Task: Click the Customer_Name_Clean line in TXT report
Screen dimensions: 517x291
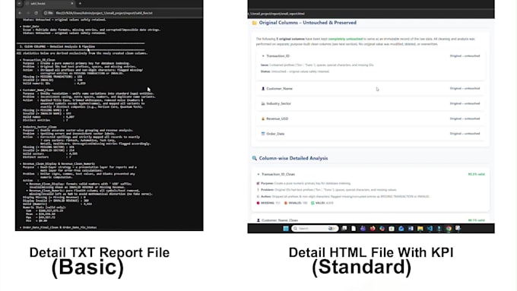Action: point(38,90)
